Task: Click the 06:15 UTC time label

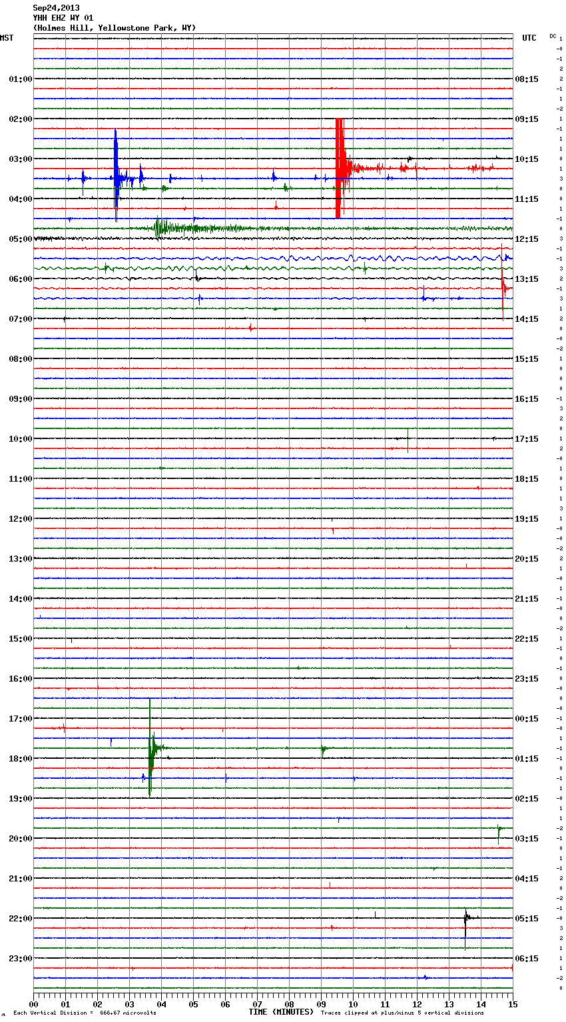Action: 527,959
